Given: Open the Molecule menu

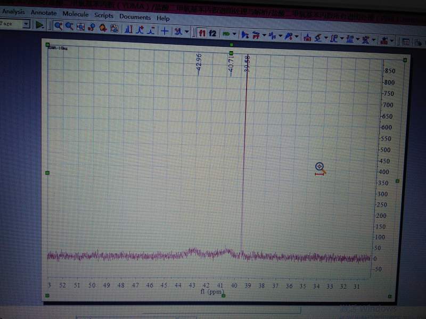Looking at the screenshot, I should point(76,14).
